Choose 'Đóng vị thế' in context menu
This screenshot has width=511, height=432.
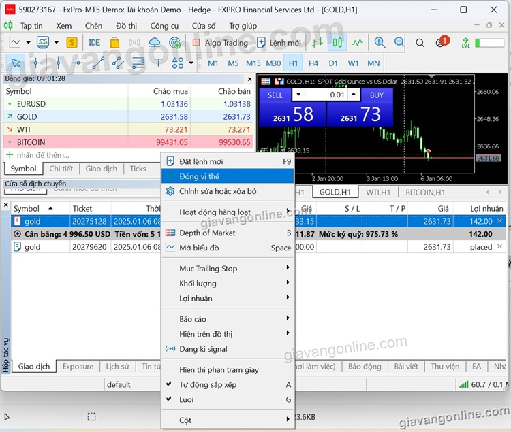coord(199,176)
